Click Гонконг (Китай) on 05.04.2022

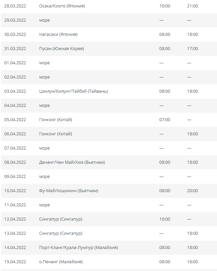[x=56, y=120]
